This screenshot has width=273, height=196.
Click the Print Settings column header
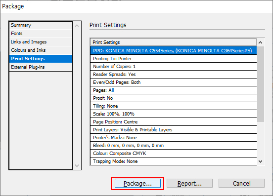tap(174, 42)
